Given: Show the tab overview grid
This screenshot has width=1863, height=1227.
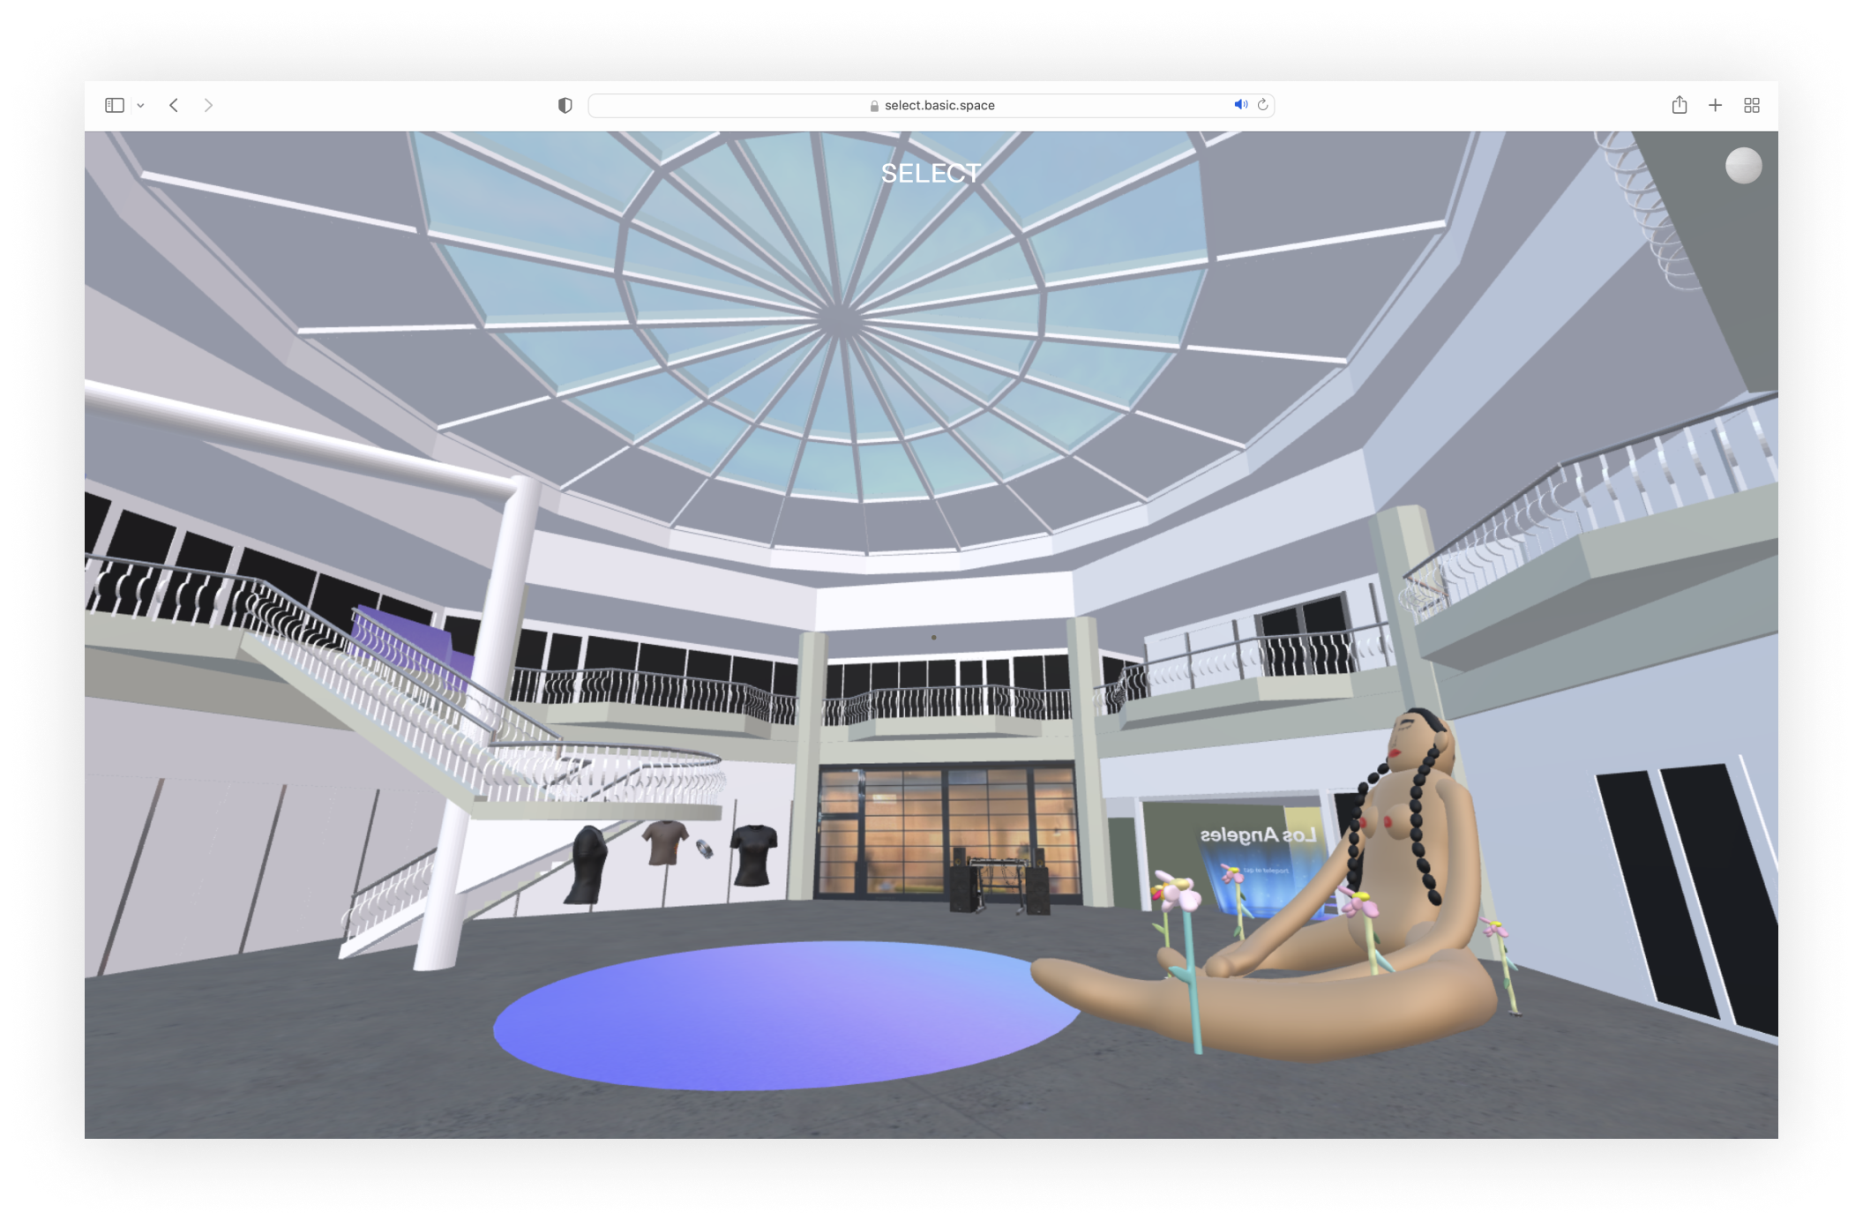Looking at the screenshot, I should click(x=1752, y=105).
